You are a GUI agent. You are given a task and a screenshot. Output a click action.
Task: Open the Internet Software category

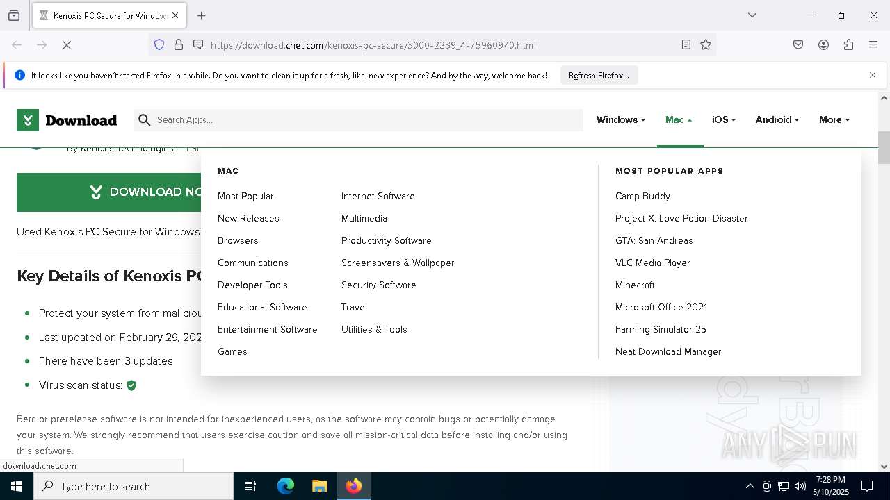click(378, 196)
